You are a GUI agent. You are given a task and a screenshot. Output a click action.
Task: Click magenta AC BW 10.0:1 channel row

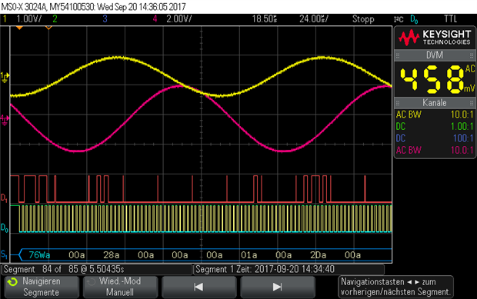point(435,150)
